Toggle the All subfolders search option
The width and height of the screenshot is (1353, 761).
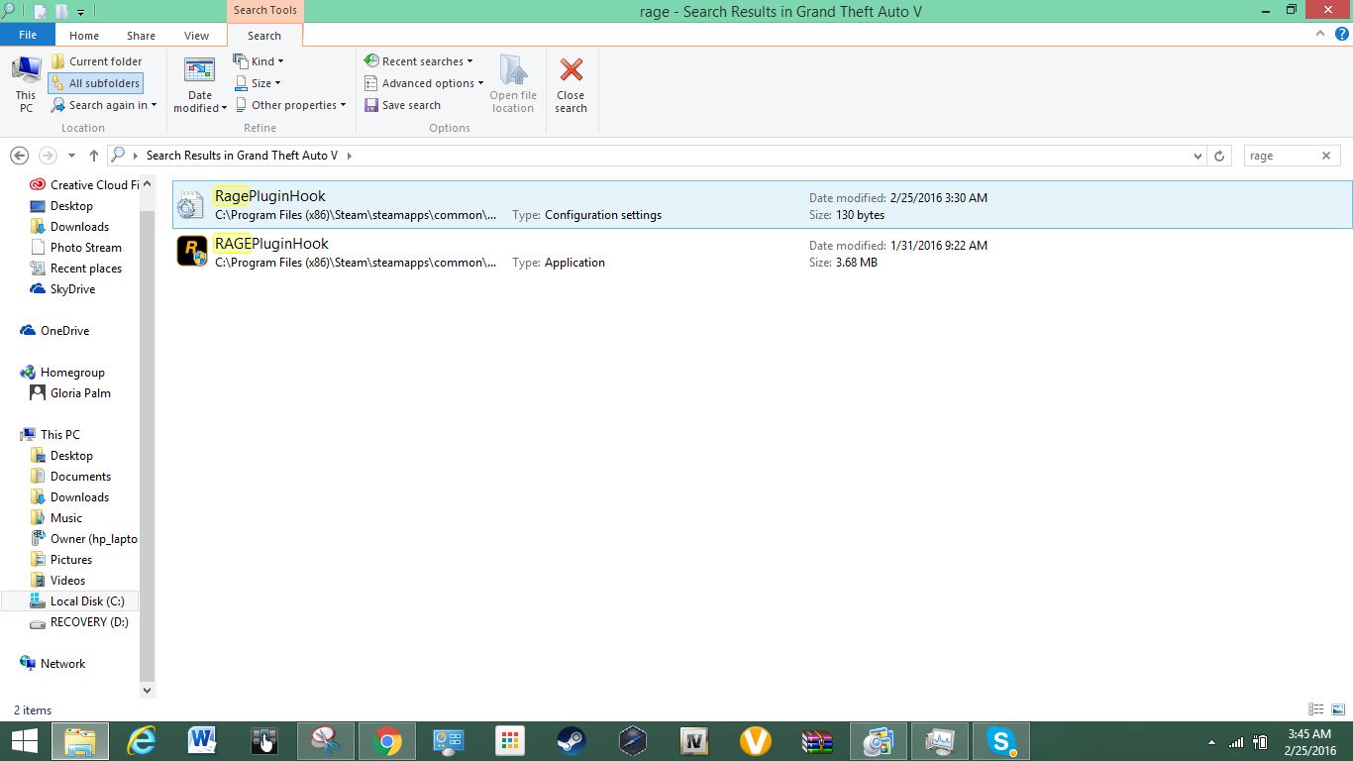pos(95,83)
